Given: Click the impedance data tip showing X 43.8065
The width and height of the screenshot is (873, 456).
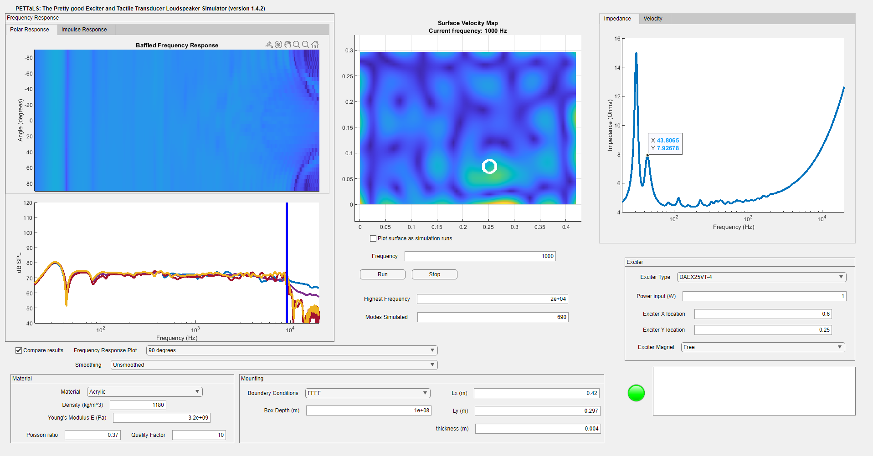Looking at the screenshot, I should coord(665,144).
